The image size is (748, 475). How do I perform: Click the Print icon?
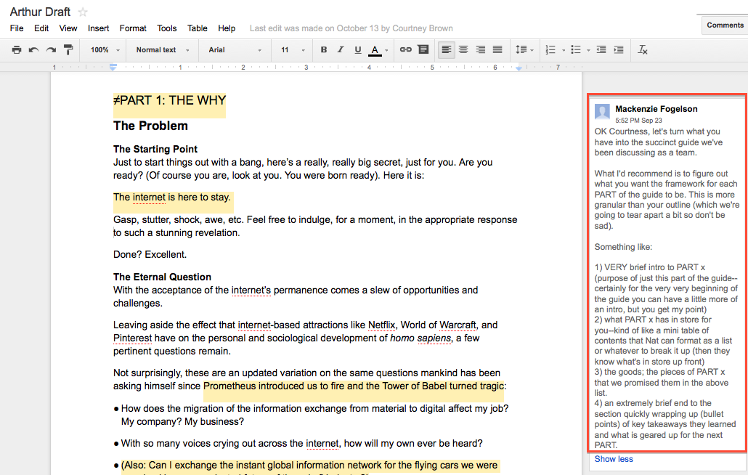point(17,50)
